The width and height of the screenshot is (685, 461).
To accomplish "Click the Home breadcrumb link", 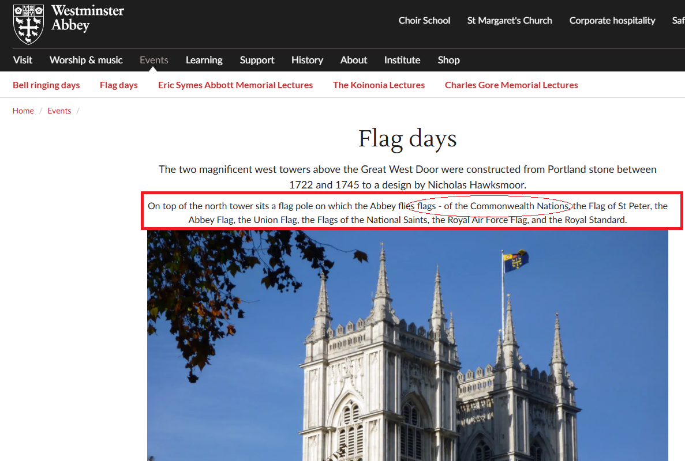I will click(23, 111).
